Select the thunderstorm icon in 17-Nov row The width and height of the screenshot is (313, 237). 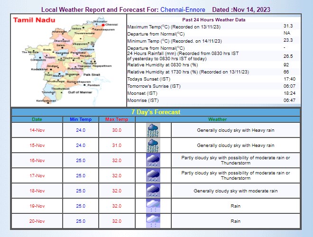tap(153, 175)
